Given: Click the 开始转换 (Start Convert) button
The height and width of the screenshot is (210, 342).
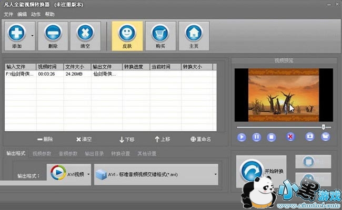Looking at the screenshot, I should coord(261,171).
